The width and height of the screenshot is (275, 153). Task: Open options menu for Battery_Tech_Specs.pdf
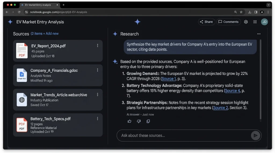(x=97, y=118)
